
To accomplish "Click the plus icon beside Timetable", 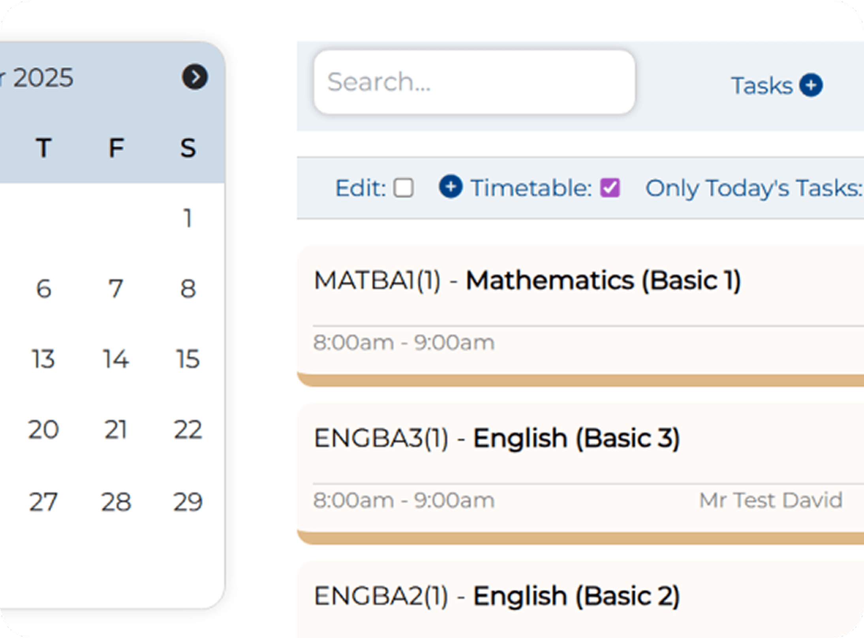I will (x=451, y=186).
